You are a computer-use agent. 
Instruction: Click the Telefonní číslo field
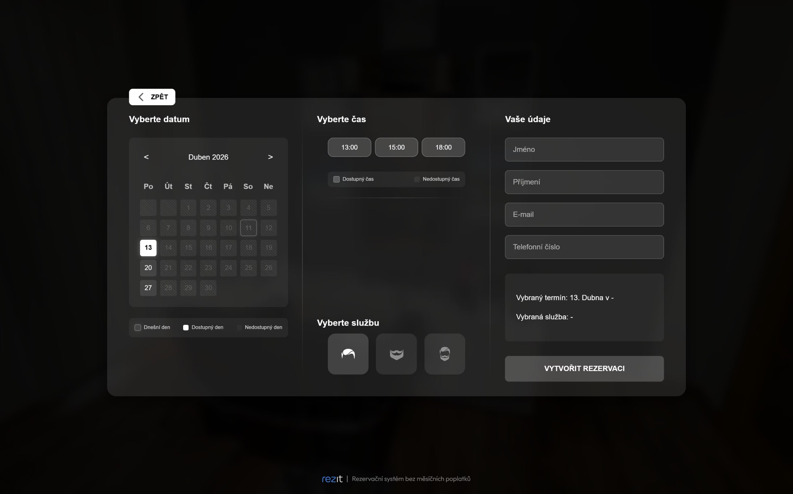point(584,247)
